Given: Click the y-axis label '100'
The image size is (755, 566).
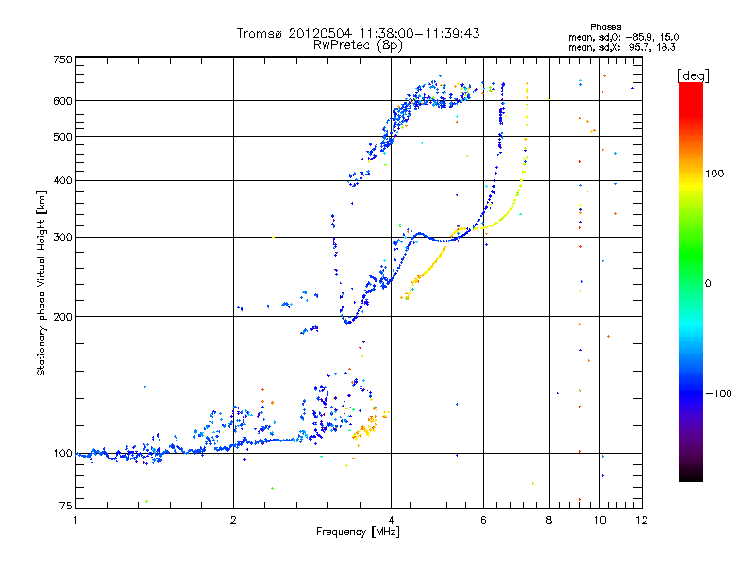Looking at the screenshot, I should (x=62, y=454).
